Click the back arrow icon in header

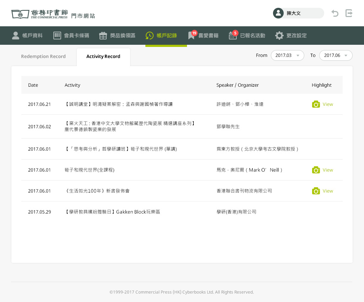point(335,13)
